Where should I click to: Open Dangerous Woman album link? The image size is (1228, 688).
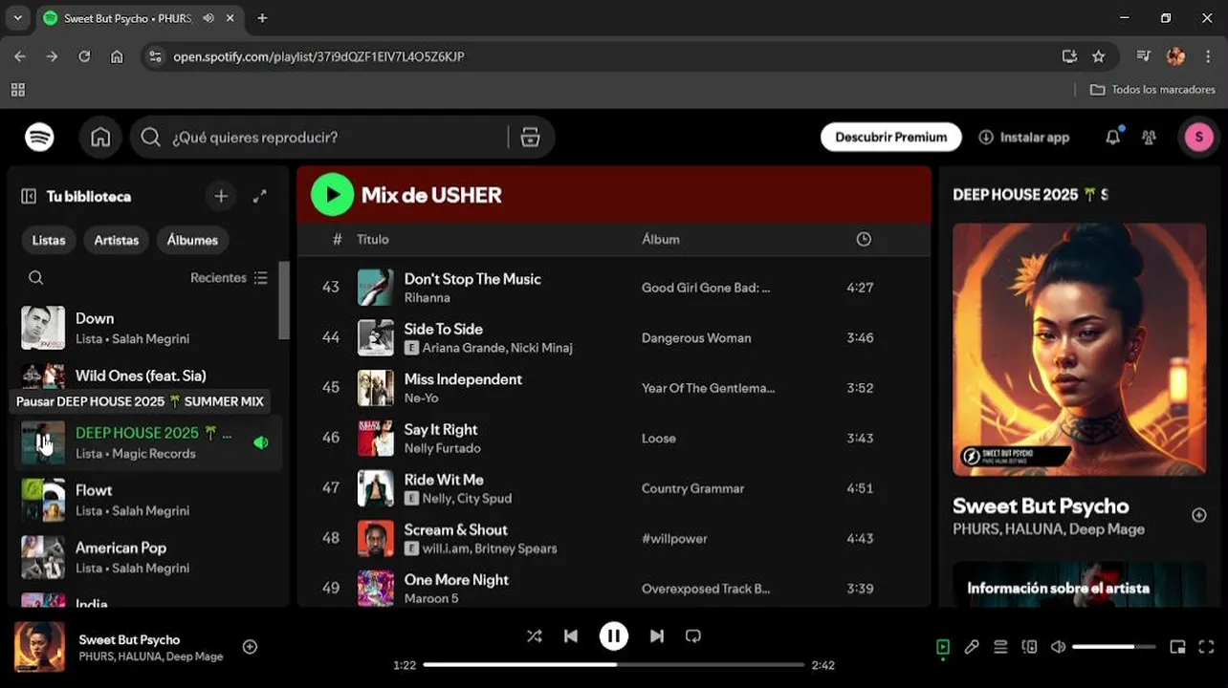pos(696,338)
